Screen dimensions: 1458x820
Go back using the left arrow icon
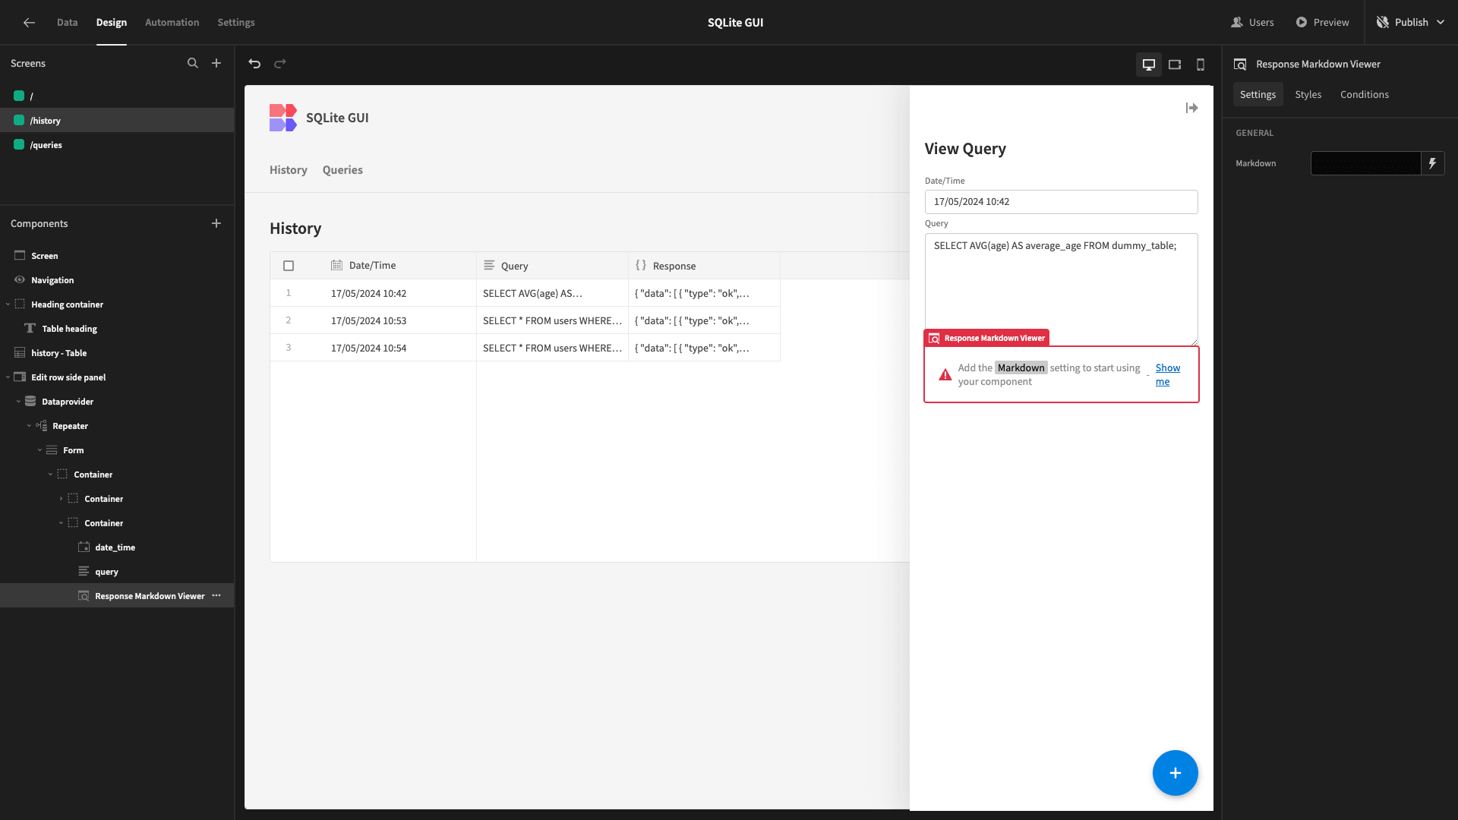coord(29,23)
